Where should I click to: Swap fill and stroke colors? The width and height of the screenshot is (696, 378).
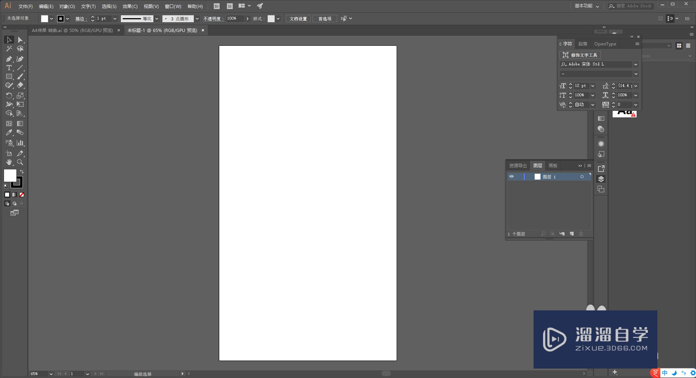pos(22,172)
